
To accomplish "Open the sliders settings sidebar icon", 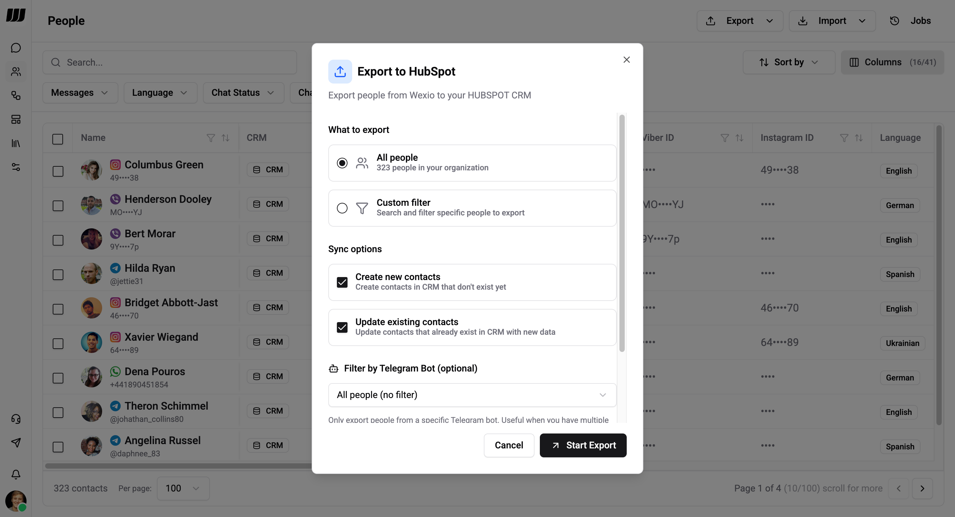I will (16, 167).
